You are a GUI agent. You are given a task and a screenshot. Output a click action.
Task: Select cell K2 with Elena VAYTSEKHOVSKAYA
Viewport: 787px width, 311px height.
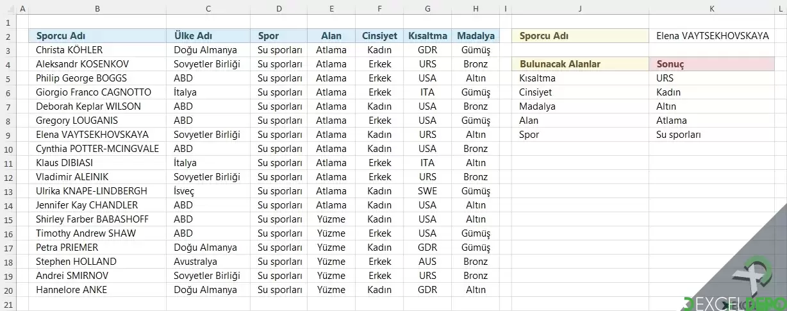712,36
